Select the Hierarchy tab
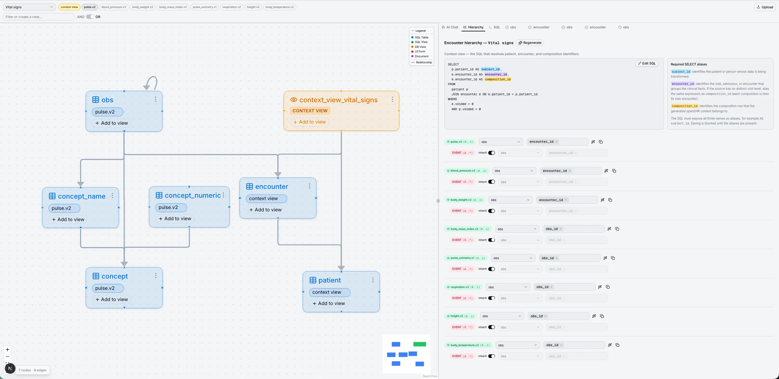 pyautogui.click(x=473, y=27)
